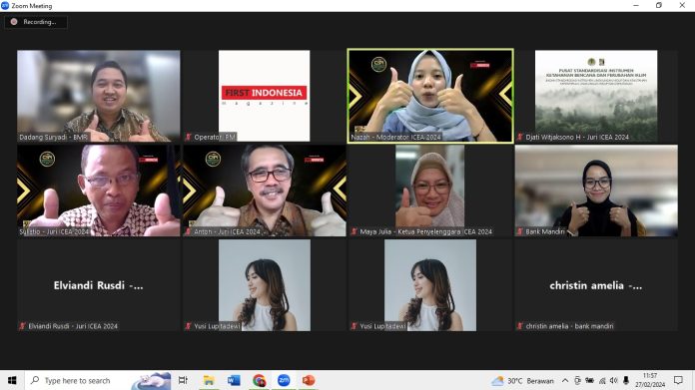Click the Windows Start button
The width and height of the screenshot is (695, 390).
[x=12, y=380]
